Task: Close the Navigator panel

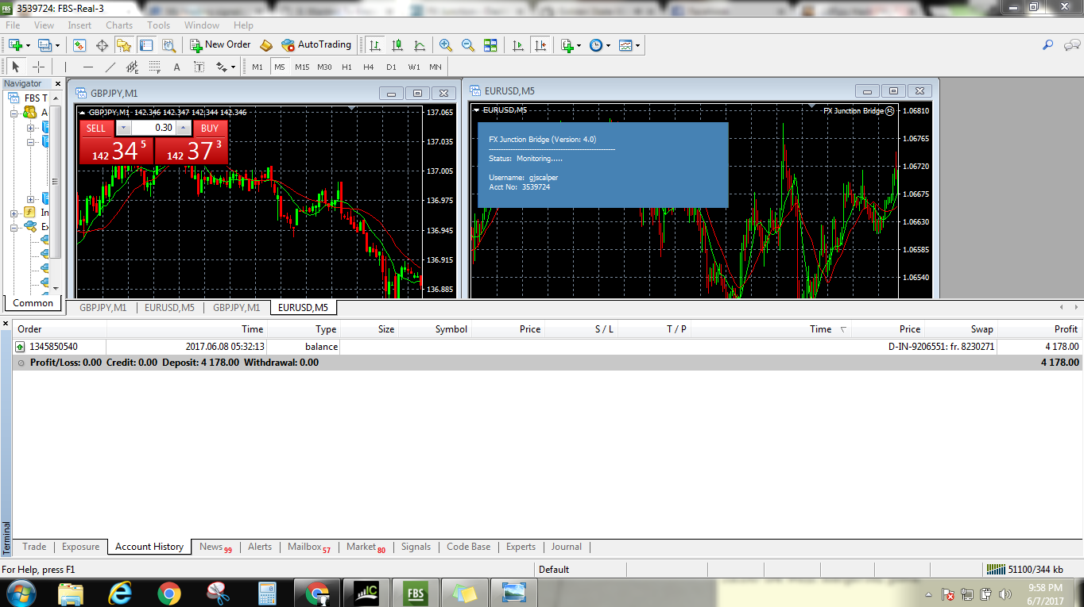Action: pyautogui.click(x=58, y=83)
